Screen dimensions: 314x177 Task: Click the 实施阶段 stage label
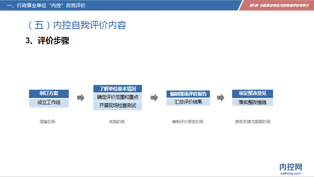pos(117,122)
